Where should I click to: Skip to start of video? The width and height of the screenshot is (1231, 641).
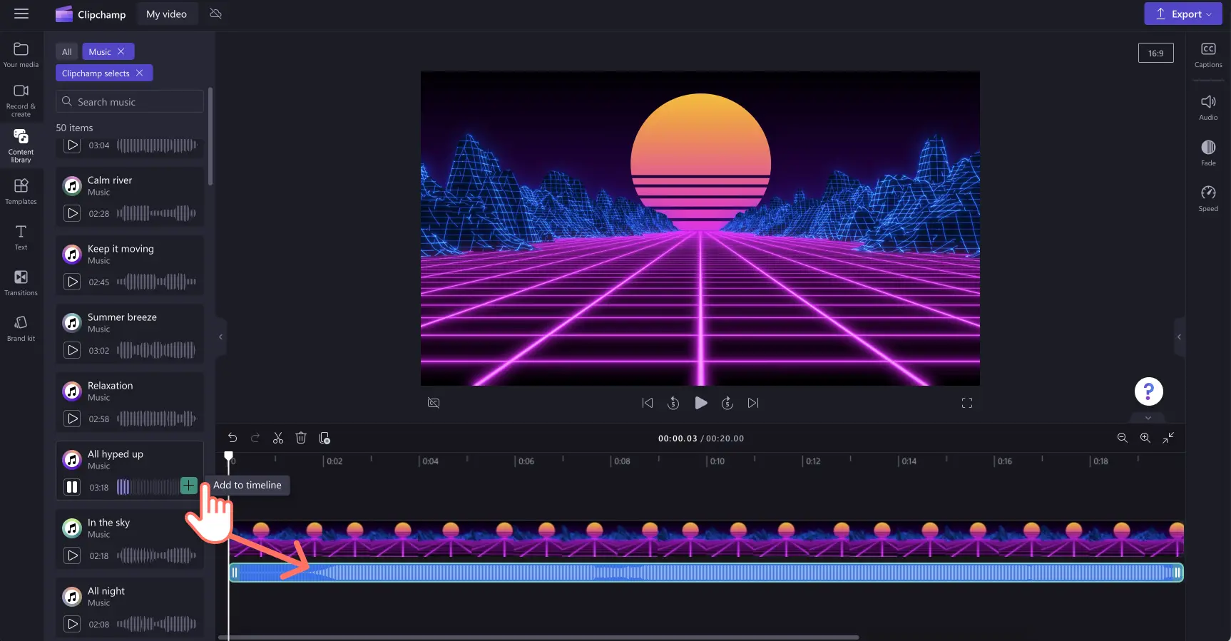click(x=647, y=403)
